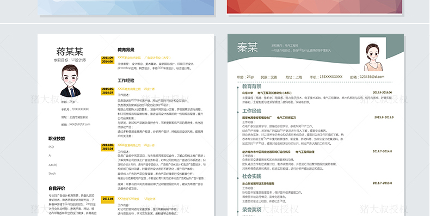The height and width of the screenshot is (216, 430).
Task: Click 求职目标: UI设计师 under 蒋某某
Action: pyautogui.click(x=70, y=60)
